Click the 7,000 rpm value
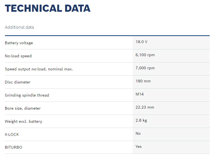 tap(145, 68)
